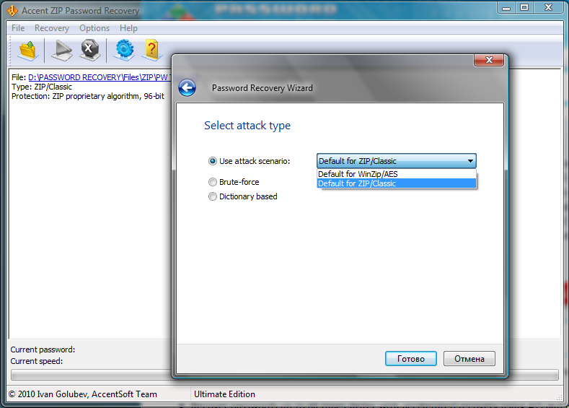Image resolution: width=569 pixels, height=408 pixels.
Task: Close the Password Recovery Wizard dialog
Action: coord(489,60)
